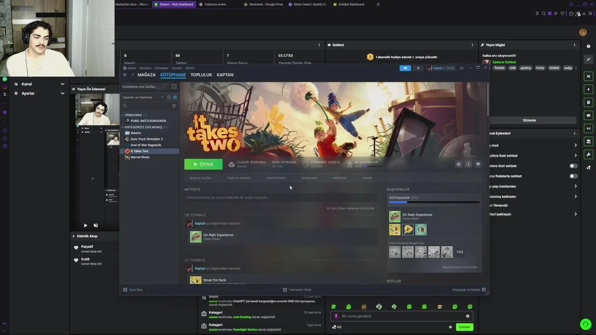Toggle the upper özel sohbet switch
The image size is (596, 335).
[573, 166]
